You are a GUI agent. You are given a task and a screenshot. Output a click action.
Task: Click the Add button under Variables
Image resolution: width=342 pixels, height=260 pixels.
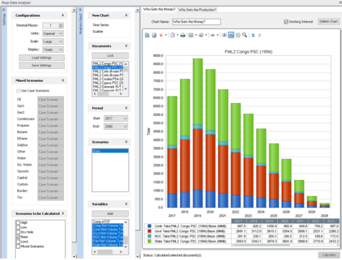pos(110,214)
